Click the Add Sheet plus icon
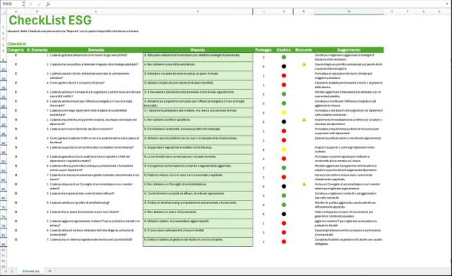Screen dimensions: 452x276 (x=50, y=271)
